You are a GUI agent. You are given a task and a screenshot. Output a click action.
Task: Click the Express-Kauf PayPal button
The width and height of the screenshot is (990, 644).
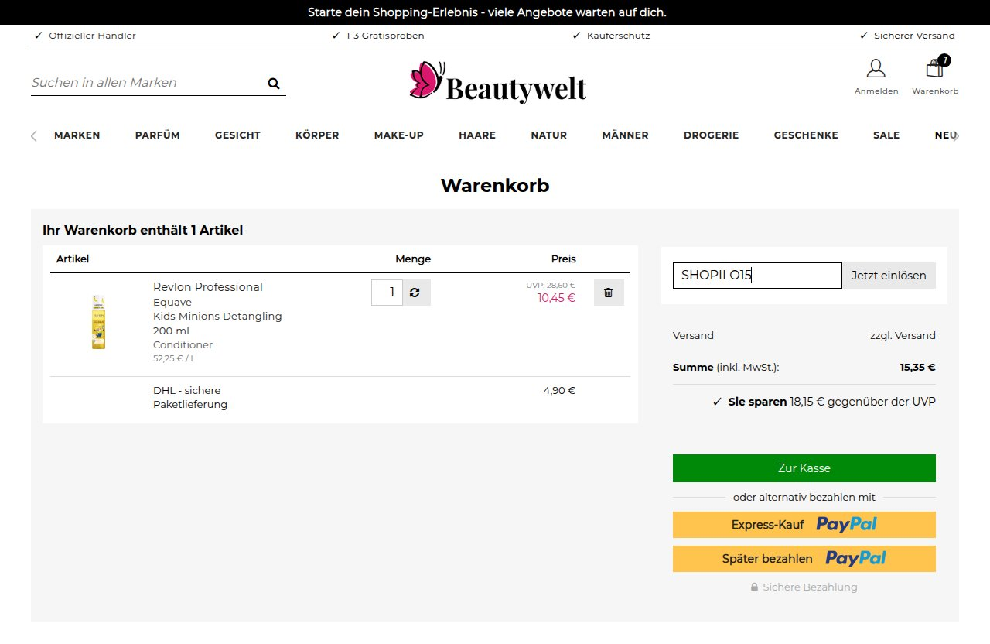(x=804, y=525)
